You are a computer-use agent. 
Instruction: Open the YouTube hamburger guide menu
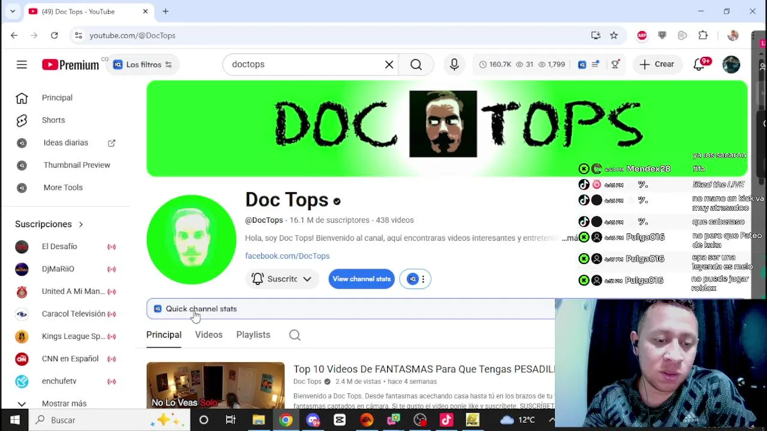click(x=22, y=65)
